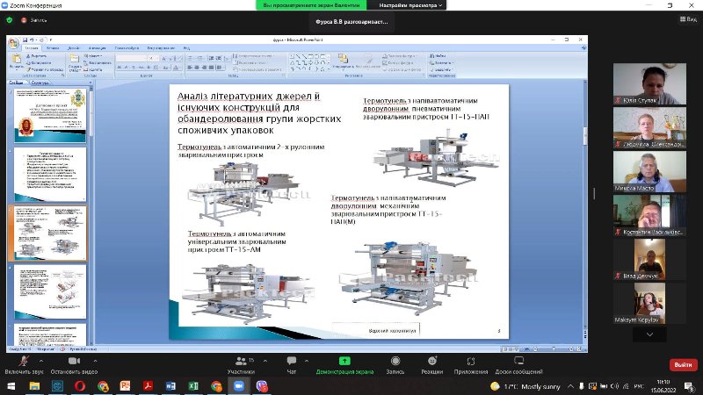Open the Участники participants panel
Image resolution: width=703 pixels, height=395 pixels.
[x=240, y=362]
